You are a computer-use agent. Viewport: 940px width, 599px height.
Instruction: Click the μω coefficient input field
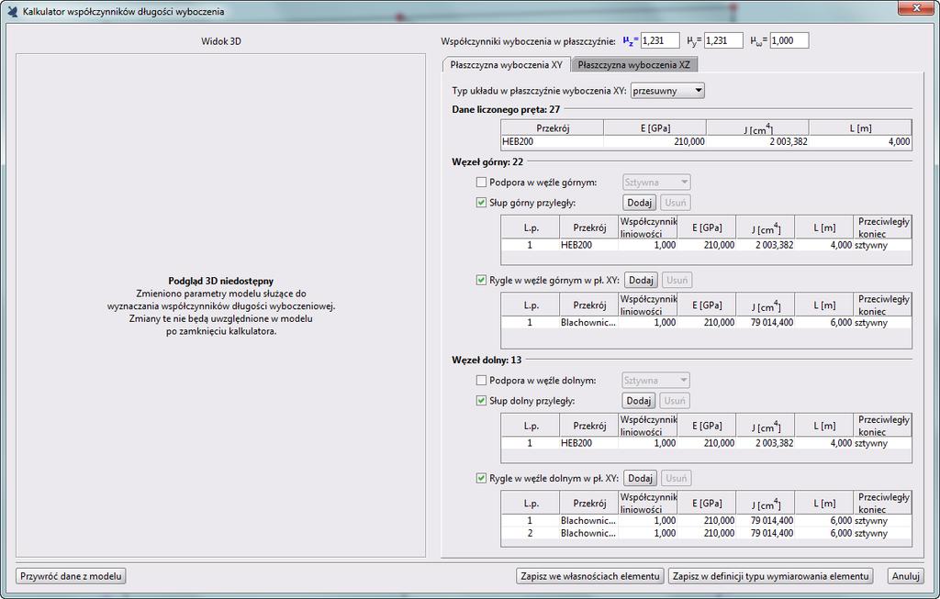tap(789, 40)
